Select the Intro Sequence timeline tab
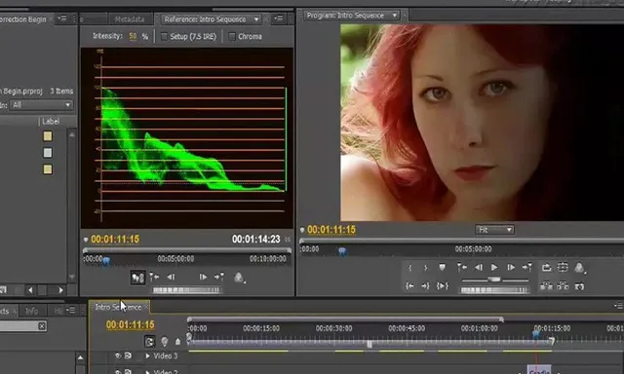The height and width of the screenshot is (374, 624). pos(118,307)
